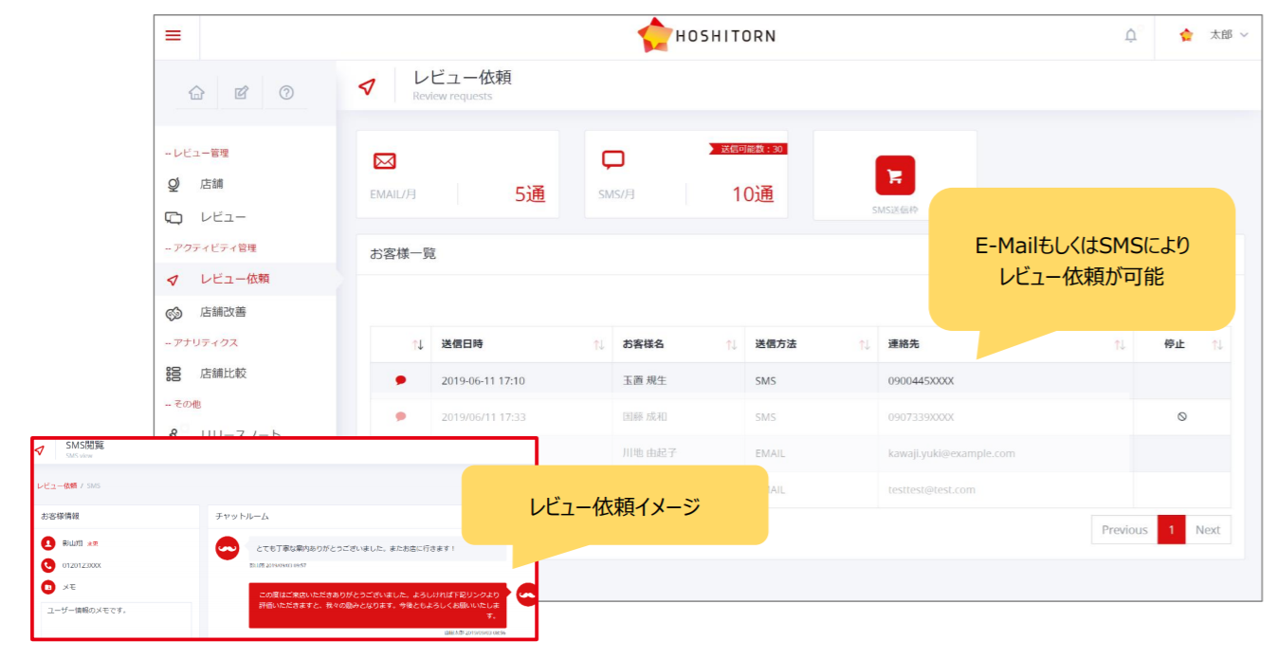Image resolution: width=1277 pixels, height=659 pixels.
Task: Sort table by 送信方法 column
Action: [864, 344]
